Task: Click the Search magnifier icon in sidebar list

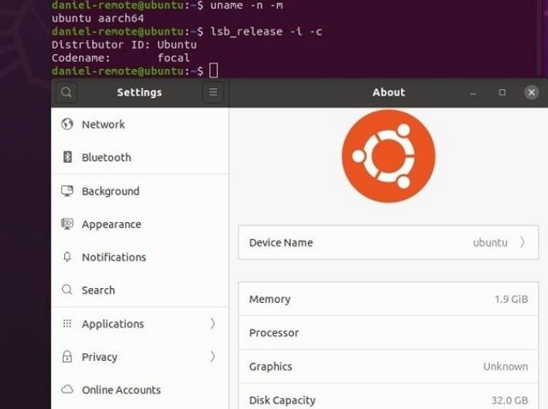Action: [x=67, y=290]
